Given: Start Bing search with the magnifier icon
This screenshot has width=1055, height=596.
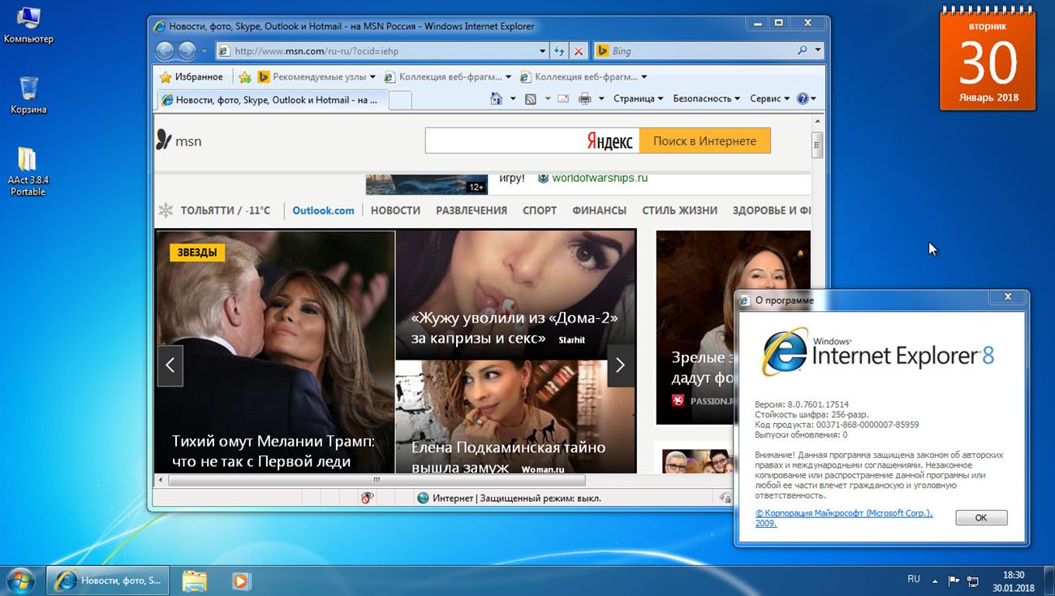Looking at the screenshot, I should [x=803, y=50].
